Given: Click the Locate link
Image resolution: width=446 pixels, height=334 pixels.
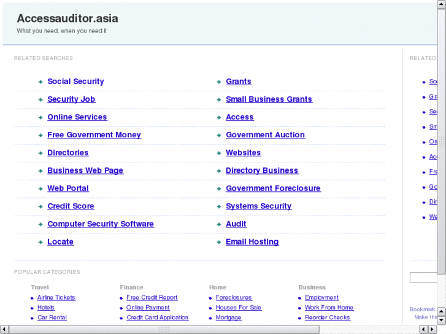Looking at the screenshot, I should click(x=61, y=242).
